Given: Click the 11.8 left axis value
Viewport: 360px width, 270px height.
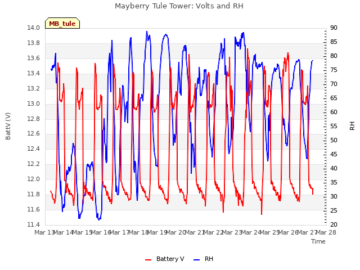Looking at the screenshot, I should point(34,194).
